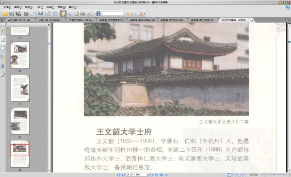The image size is (291, 177).
Task: Select the page 24 thumbnail
Action: click(20, 154)
